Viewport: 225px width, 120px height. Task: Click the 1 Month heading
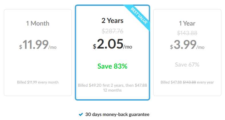pos(38,24)
